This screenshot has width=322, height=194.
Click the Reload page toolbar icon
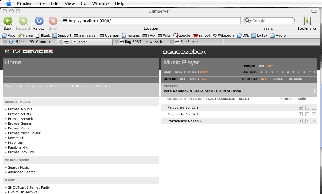click(x=39, y=21)
